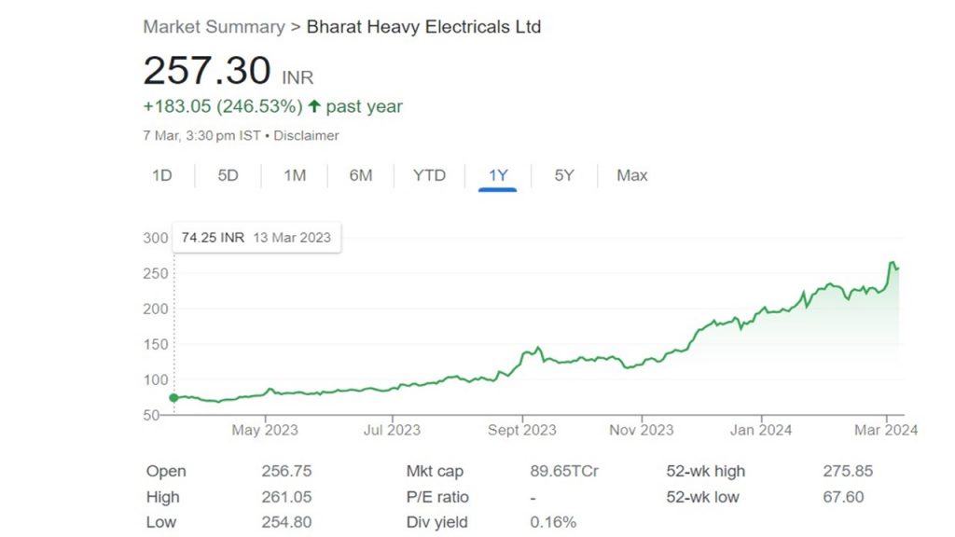955x537 pixels.
Task: Click the Bharat Heavy Electricals Ltd title
Action: pyautogui.click(x=423, y=27)
